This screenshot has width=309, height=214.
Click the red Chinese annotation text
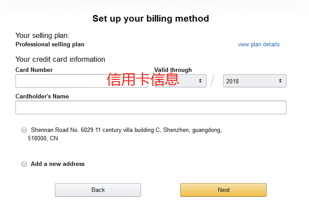point(143,79)
